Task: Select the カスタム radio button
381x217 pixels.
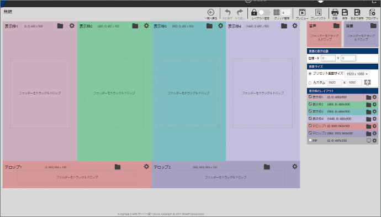Action: (310, 83)
